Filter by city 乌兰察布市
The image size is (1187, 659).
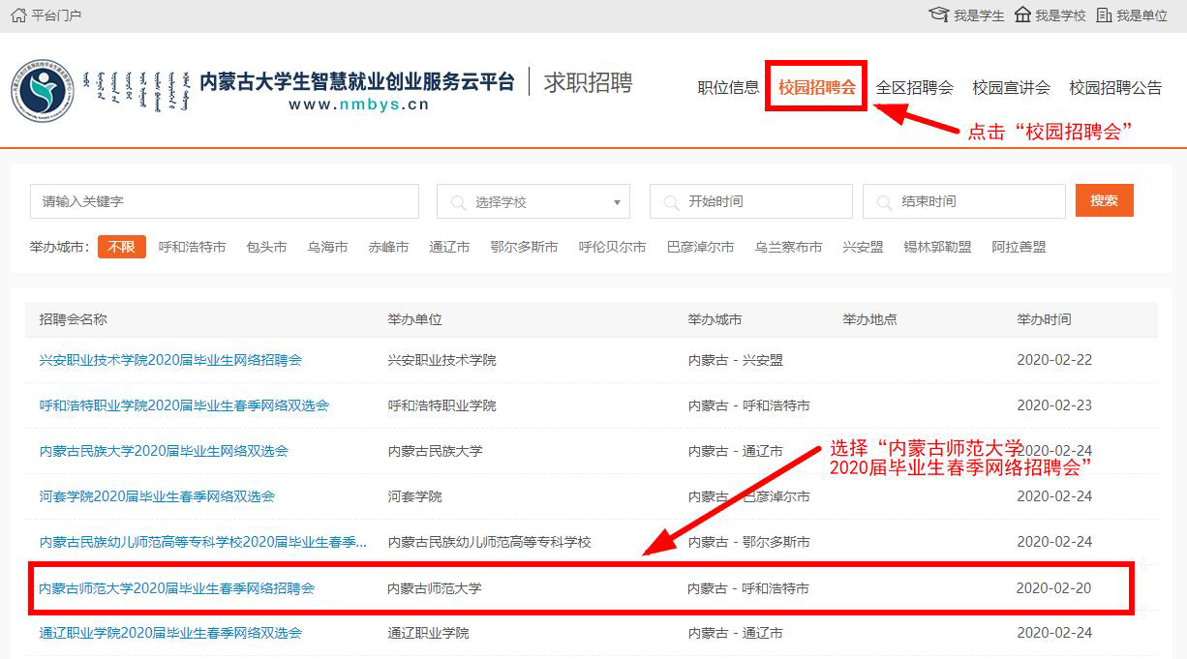pos(788,247)
